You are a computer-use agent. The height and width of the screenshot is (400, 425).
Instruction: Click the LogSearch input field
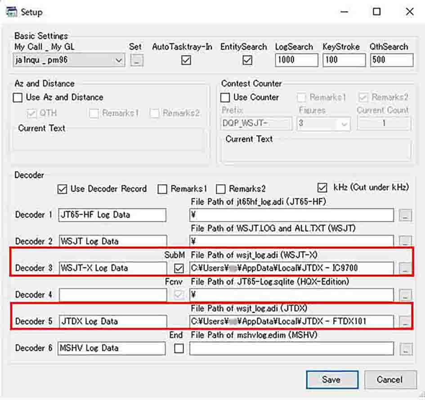tap(296, 60)
